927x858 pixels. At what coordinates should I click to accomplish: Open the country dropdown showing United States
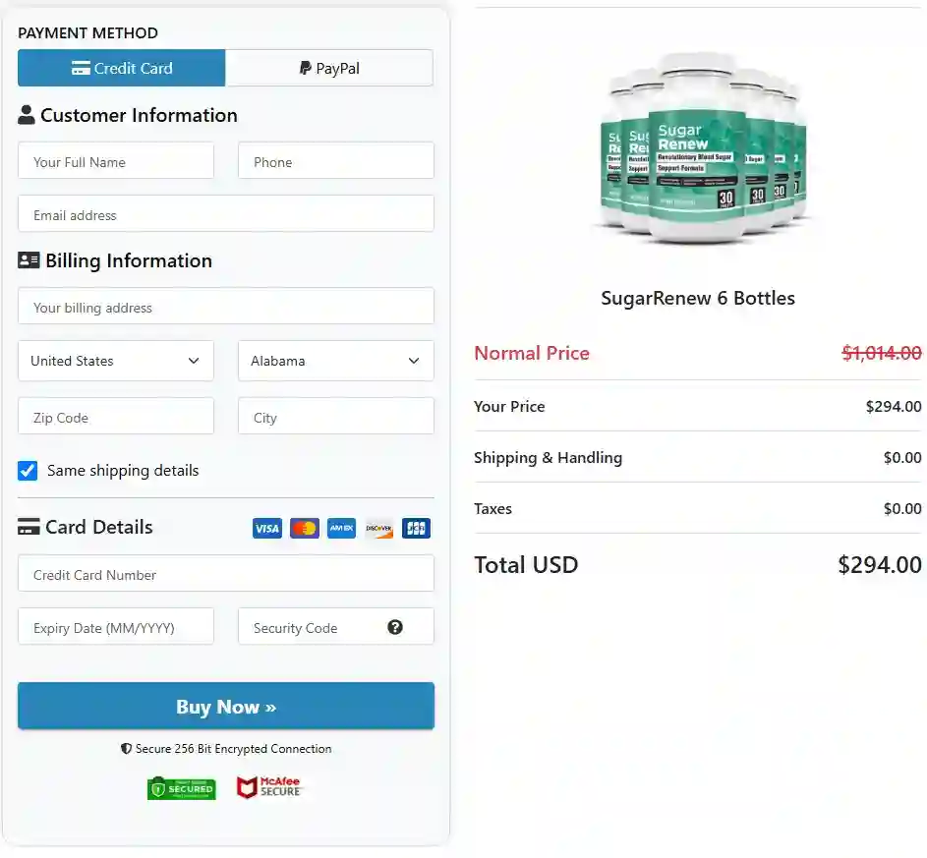tap(115, 361)
